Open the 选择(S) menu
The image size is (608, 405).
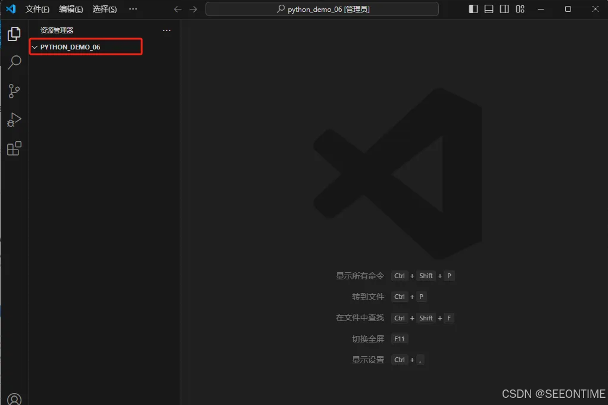click(x=105, y=10)
